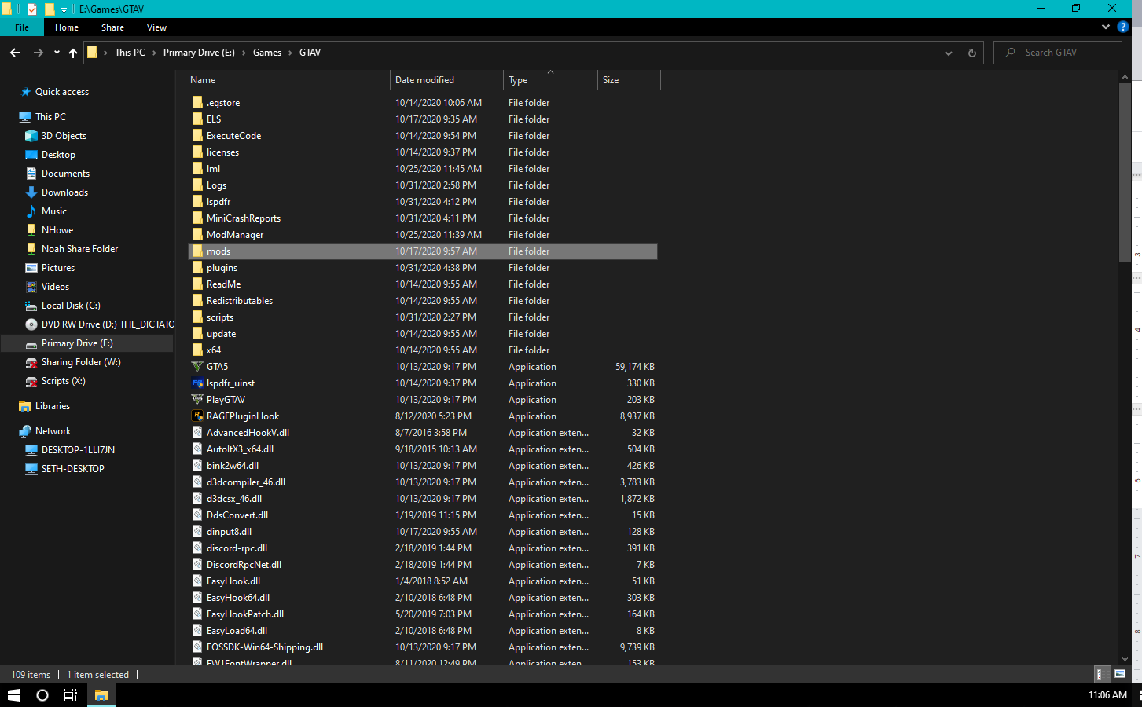Select Downloads in the navigation pane
The image size is (1142, 707).
(64, 192)
